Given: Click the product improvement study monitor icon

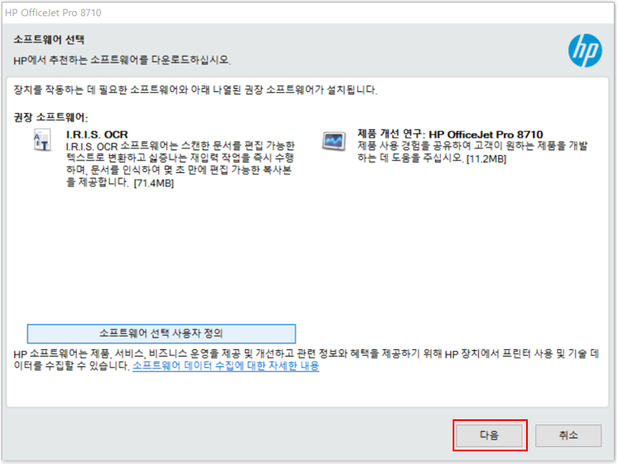Looking at the screenshot, I should coord(334,141).
